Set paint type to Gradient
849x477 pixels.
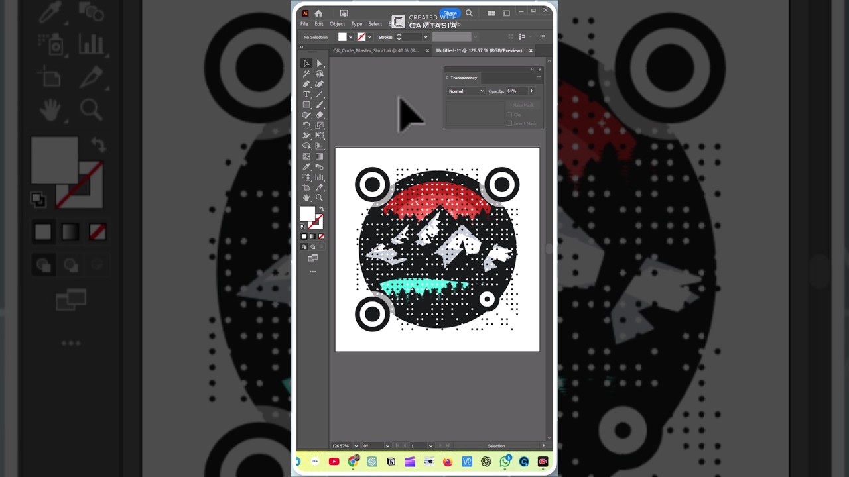point(312,237)
